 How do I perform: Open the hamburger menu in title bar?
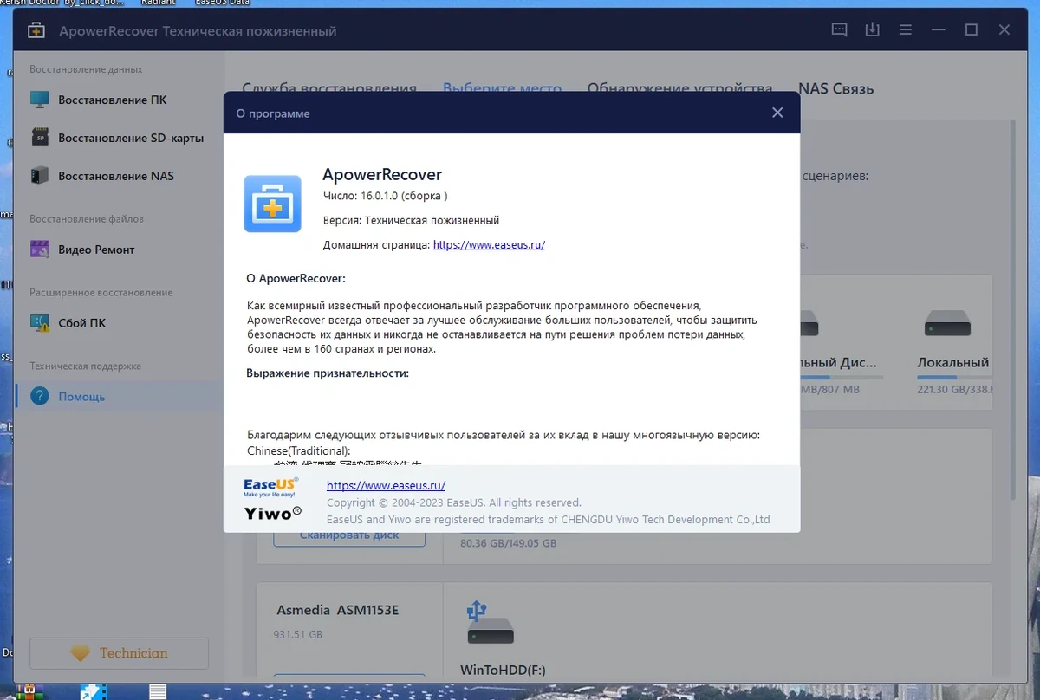pos(905,30)
